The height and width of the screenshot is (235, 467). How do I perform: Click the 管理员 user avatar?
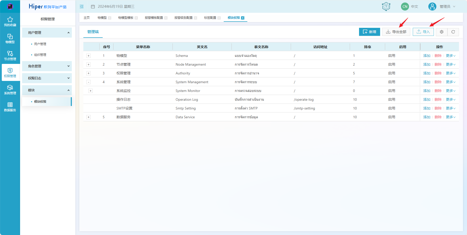[x=432, y=7]
